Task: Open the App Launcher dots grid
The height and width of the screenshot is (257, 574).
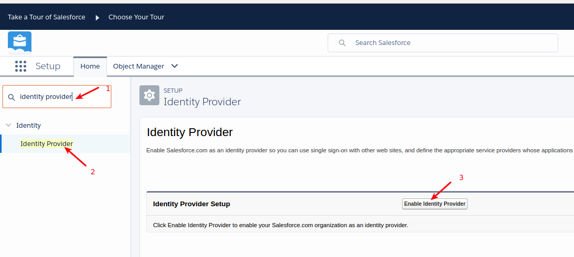Action: 20,66
